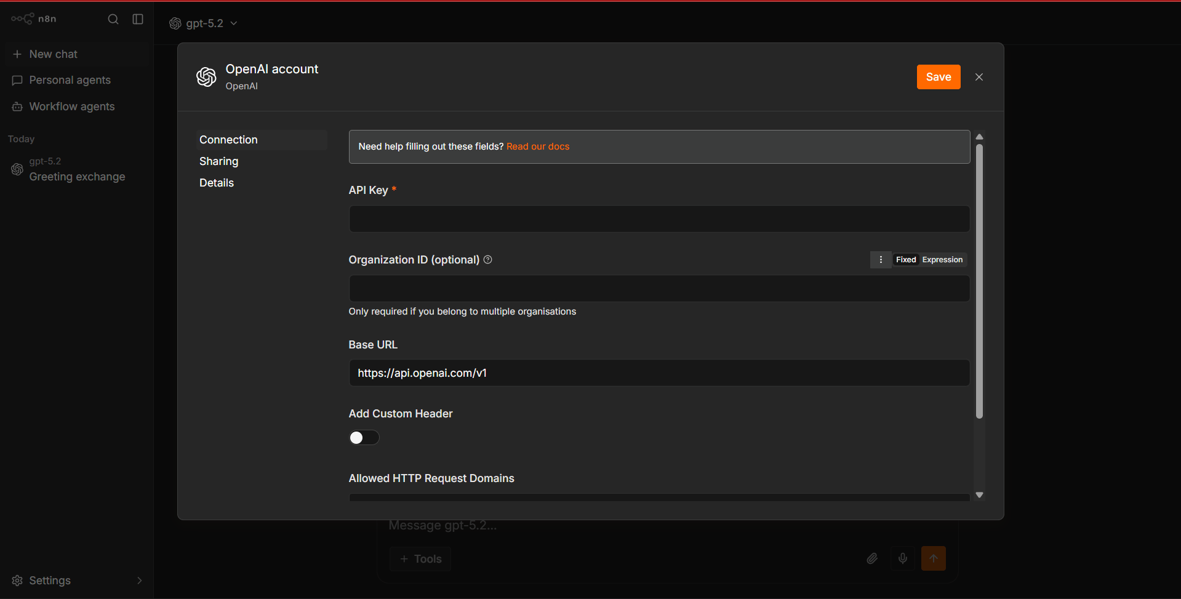Viewport: 1181px width, 599px height.
Task: Click the dialog vertical scrollbar thumb
Action: point(979,281)
